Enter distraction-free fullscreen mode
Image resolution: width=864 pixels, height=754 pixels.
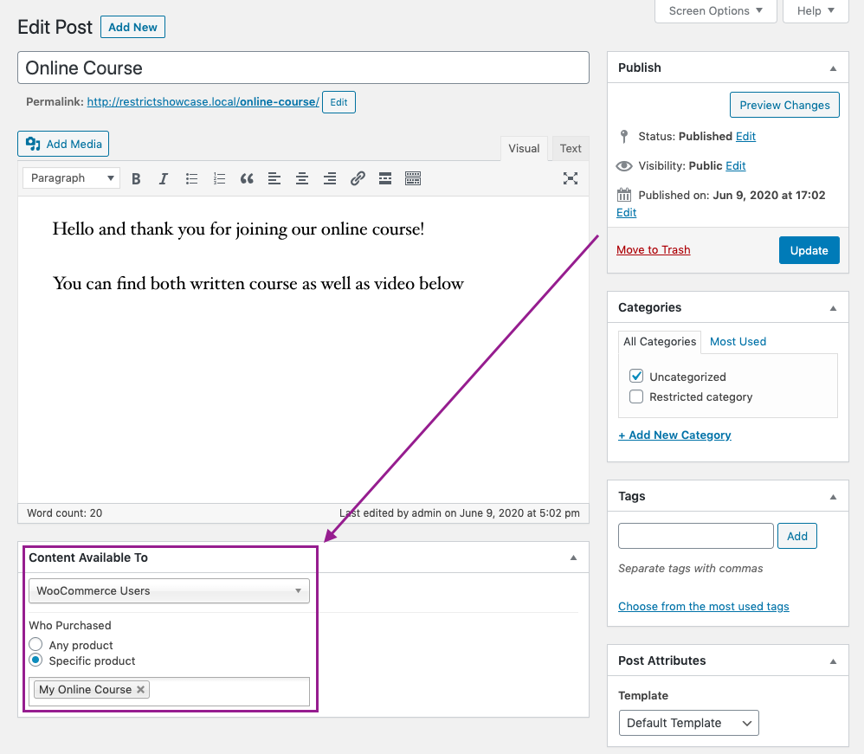(571, 178)
